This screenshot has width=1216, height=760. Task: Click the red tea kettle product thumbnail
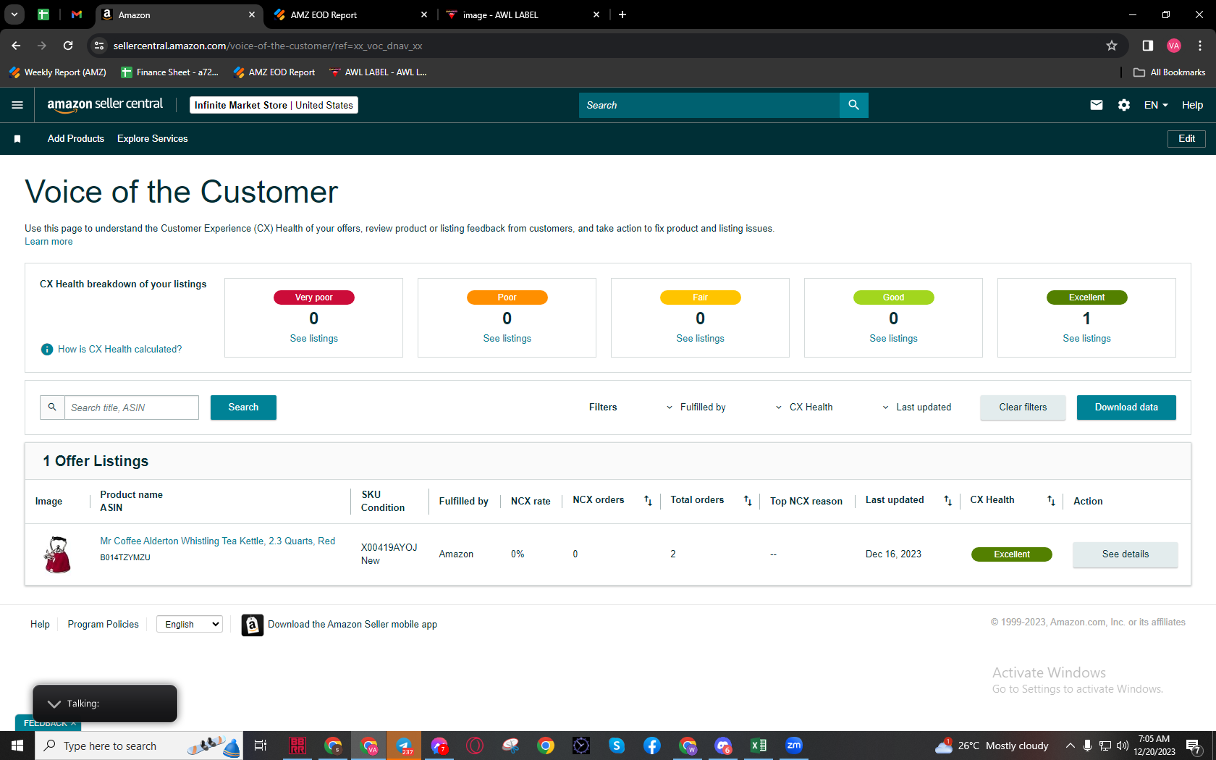[57, 554]
